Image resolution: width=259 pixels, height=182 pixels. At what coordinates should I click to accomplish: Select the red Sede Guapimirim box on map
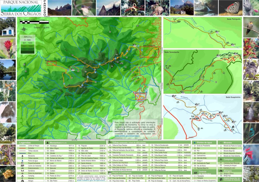pos(141,97)
